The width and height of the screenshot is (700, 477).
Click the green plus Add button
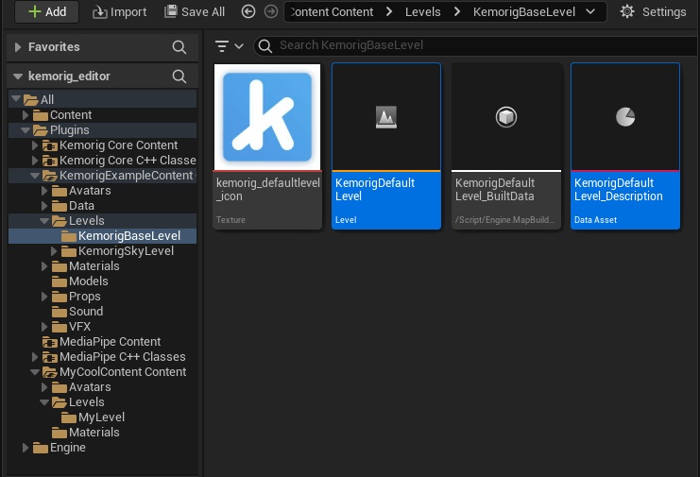pos(46,12)
